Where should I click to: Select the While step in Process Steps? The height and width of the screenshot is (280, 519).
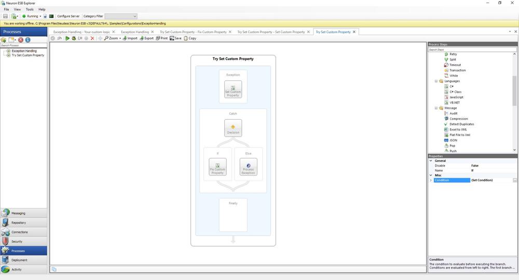tap(451, 76)
